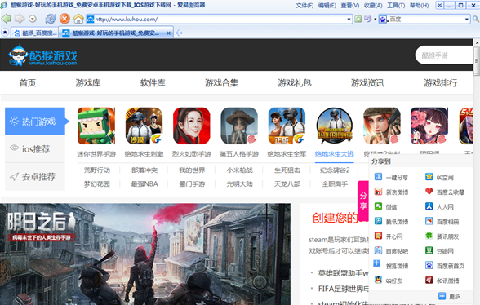This screenshot has height=305, width=480.
Task: Share to QQ空间 icon
Action: (429, 177)
